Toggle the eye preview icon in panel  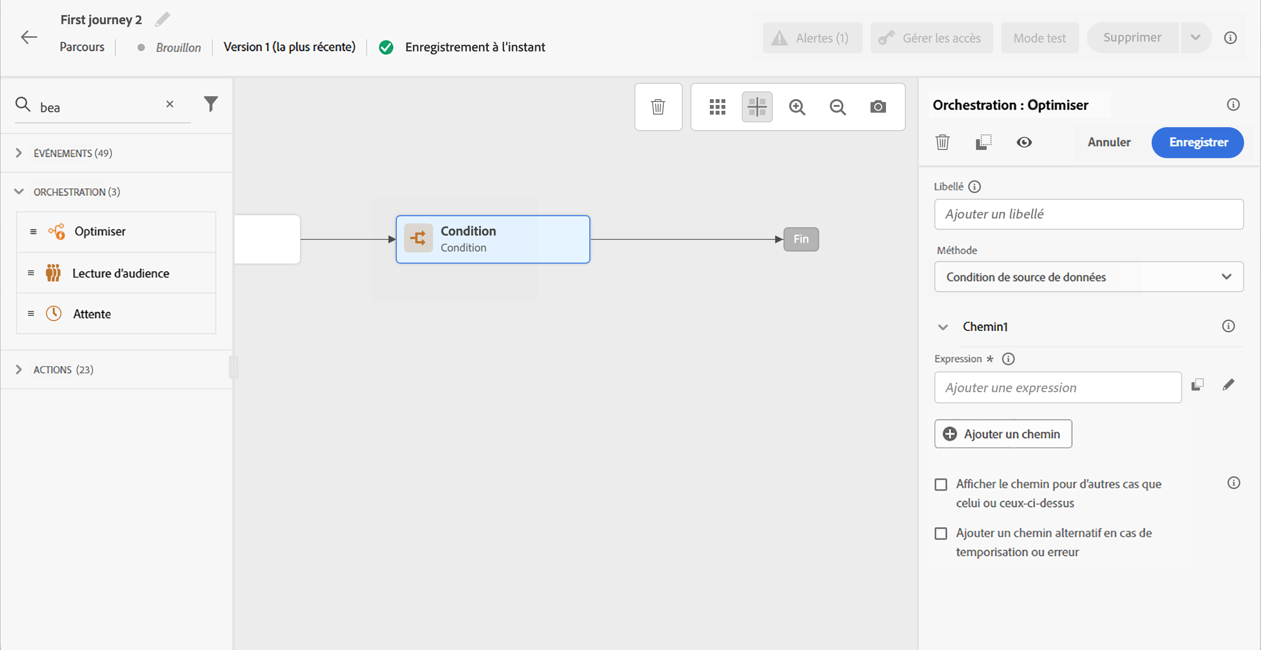[1024, 142]
